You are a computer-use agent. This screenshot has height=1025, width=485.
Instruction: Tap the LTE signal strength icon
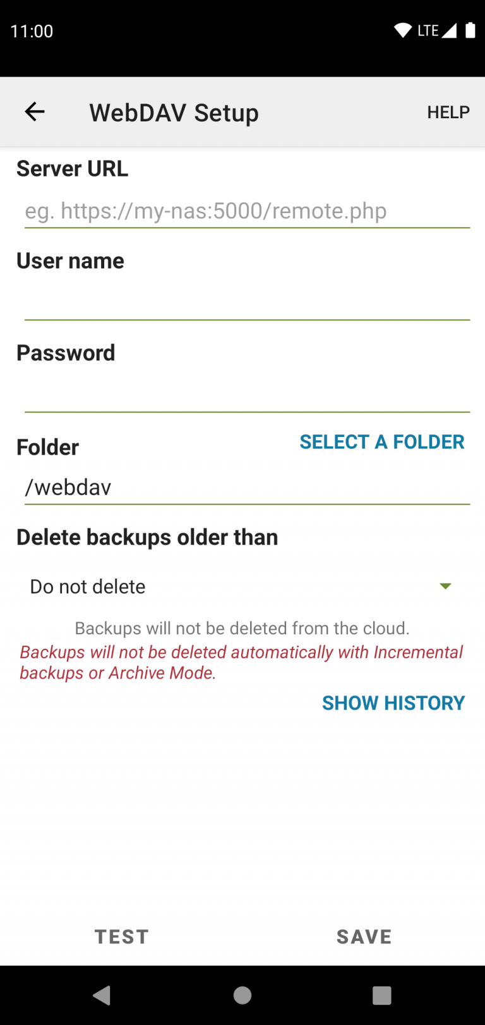pyautogui.click(x=449, y=30)
